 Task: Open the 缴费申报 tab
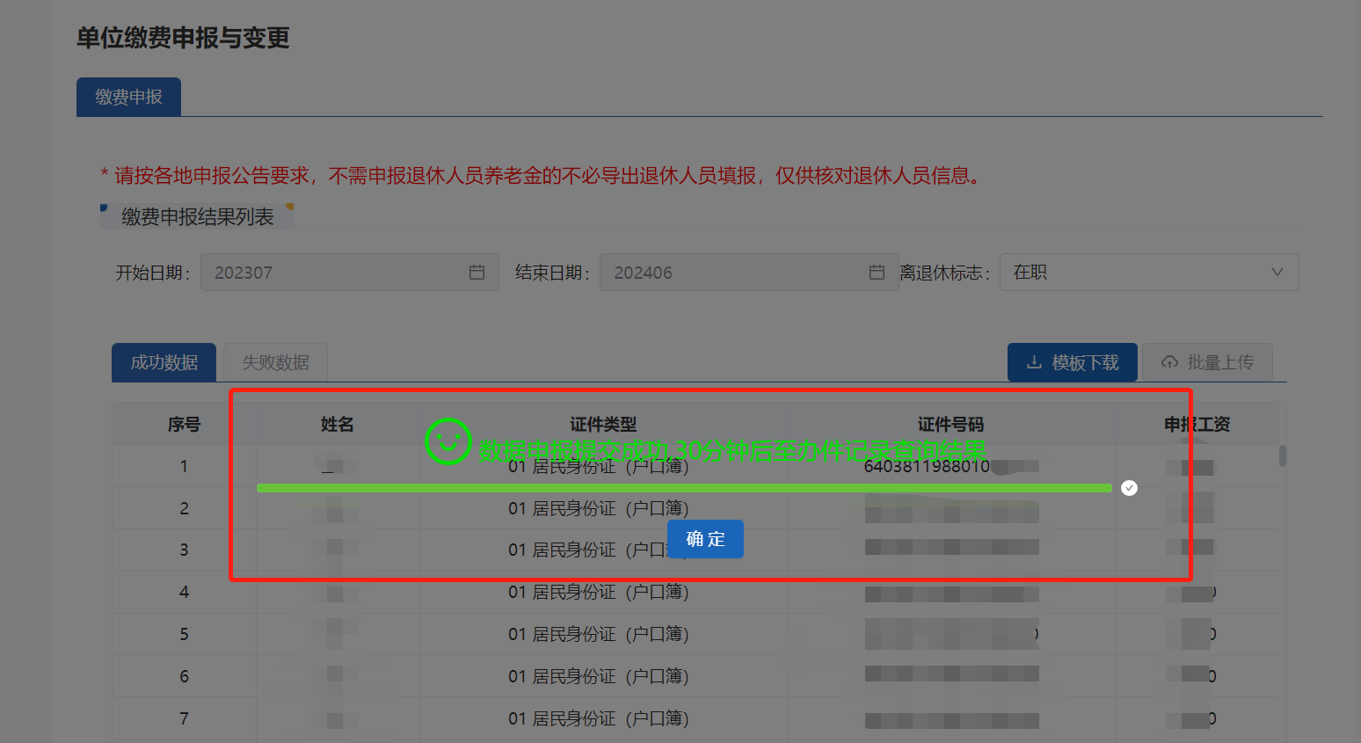tap(128, 97)
